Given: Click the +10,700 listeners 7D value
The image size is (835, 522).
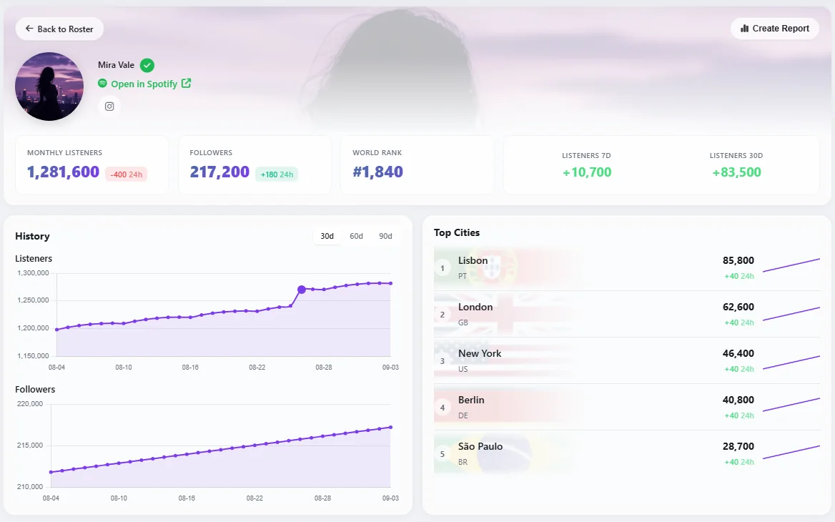Looking at the screenshot, I should click(x=586, y=172).
